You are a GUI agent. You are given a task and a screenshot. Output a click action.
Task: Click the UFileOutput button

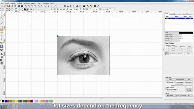[180, 82]
